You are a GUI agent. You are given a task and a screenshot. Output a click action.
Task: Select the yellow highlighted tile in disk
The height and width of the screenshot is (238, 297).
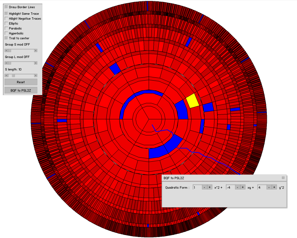(x=192, y=100)
